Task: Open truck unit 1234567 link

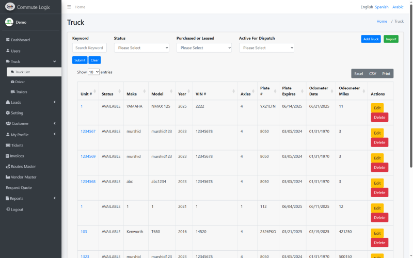Action: tap(88, 132)
